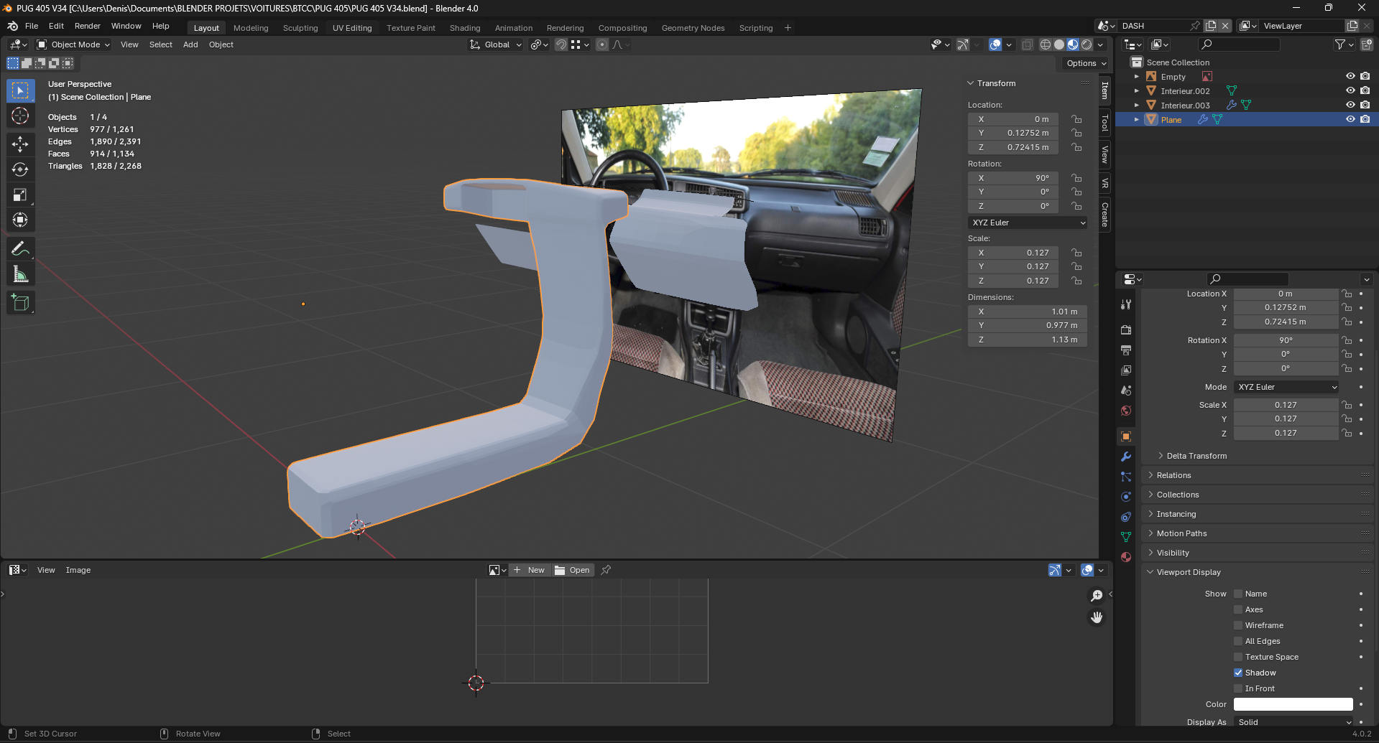Viewport: 1379px width, 743px height.
Task: Activate the 3D Cursor tool
Action: [x=20, y=116]
